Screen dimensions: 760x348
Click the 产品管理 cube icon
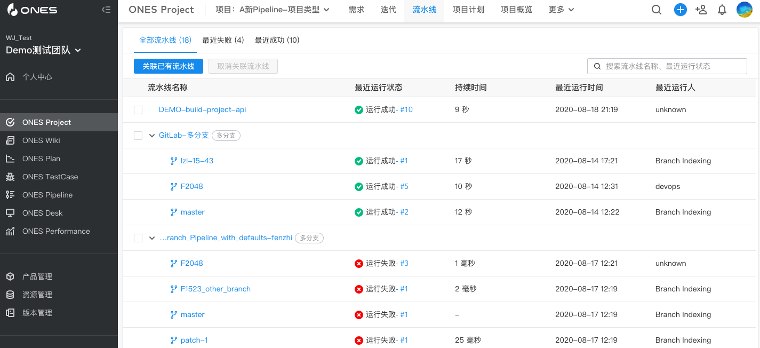point(10,276)
